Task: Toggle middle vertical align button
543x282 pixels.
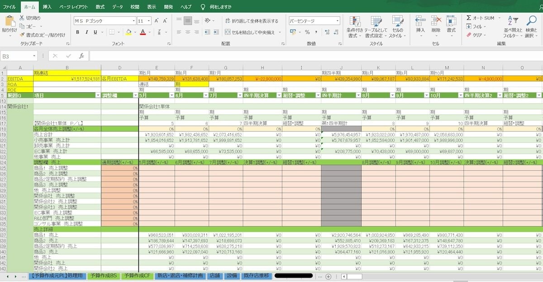Action: (x=188, y=21)
